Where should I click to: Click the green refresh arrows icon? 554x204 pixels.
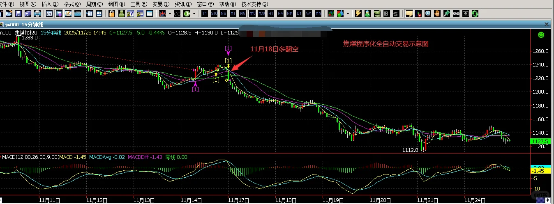point(475,14)
